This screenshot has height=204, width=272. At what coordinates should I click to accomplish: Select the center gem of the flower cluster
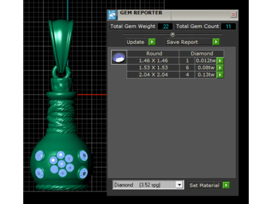point(62,164)
